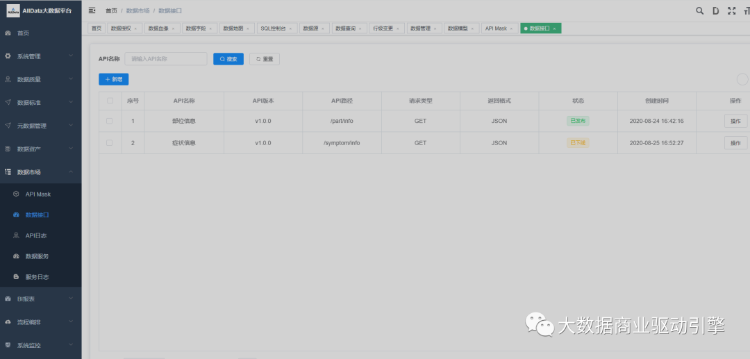Click the AllData logo icon
The height and width of the screenshot is (359, 750).
pos(13,11)
